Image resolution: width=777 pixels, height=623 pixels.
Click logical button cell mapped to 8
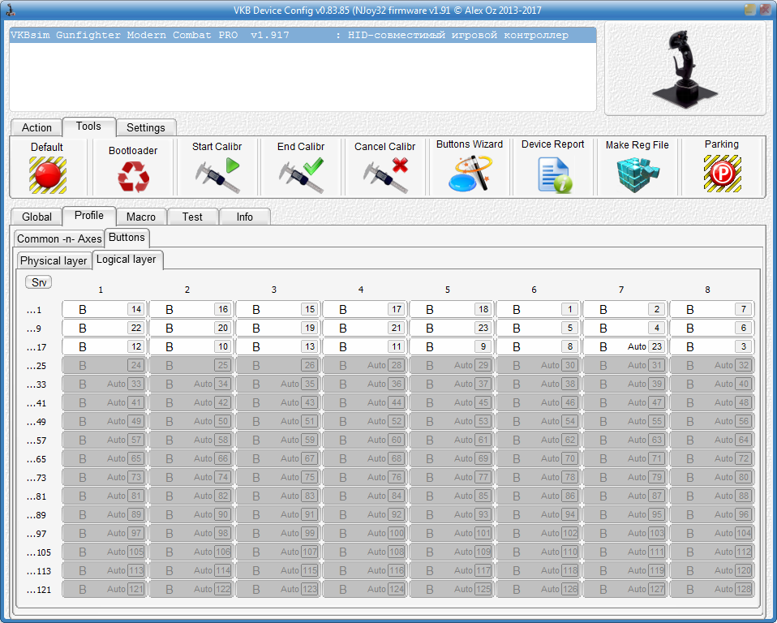[x=539, y=347]
